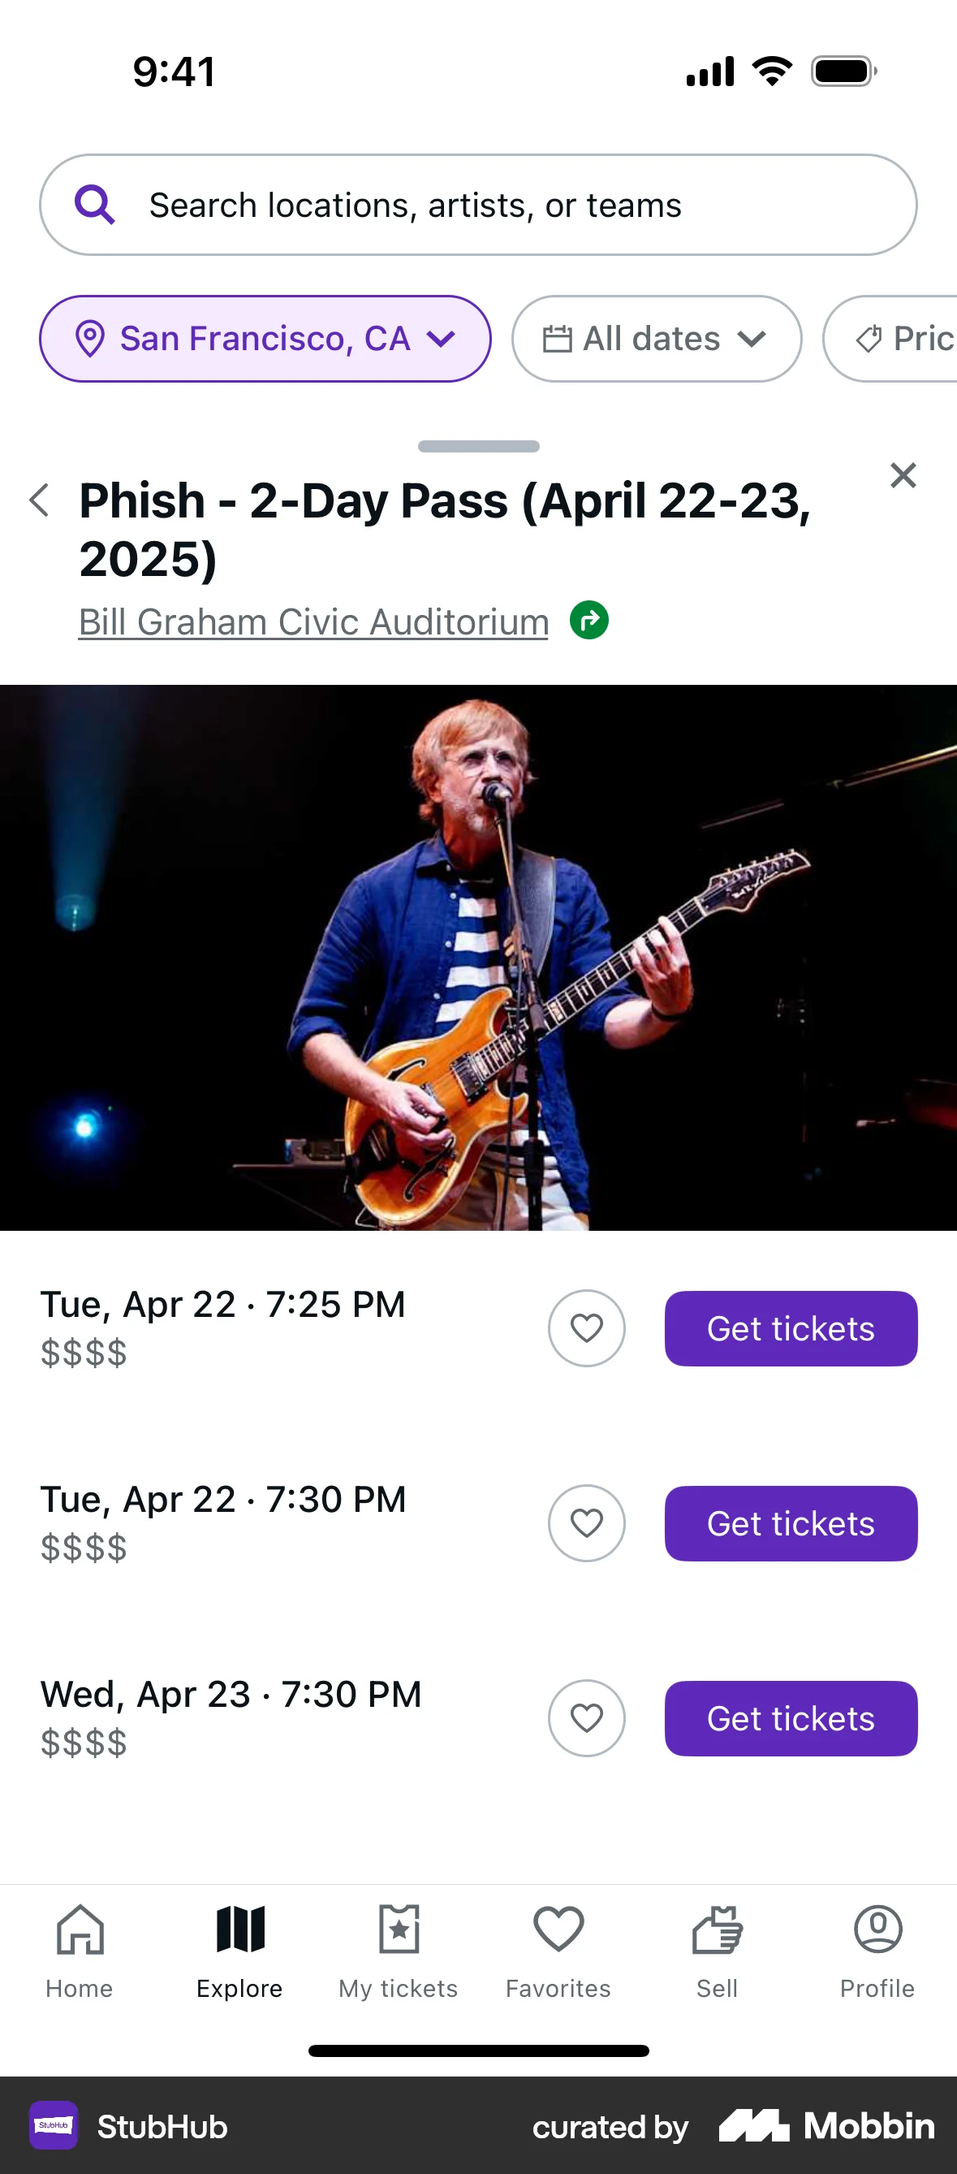957x2174 pixels.
Task: Go to Home via the house icon
Action: tap(80, 1930)
